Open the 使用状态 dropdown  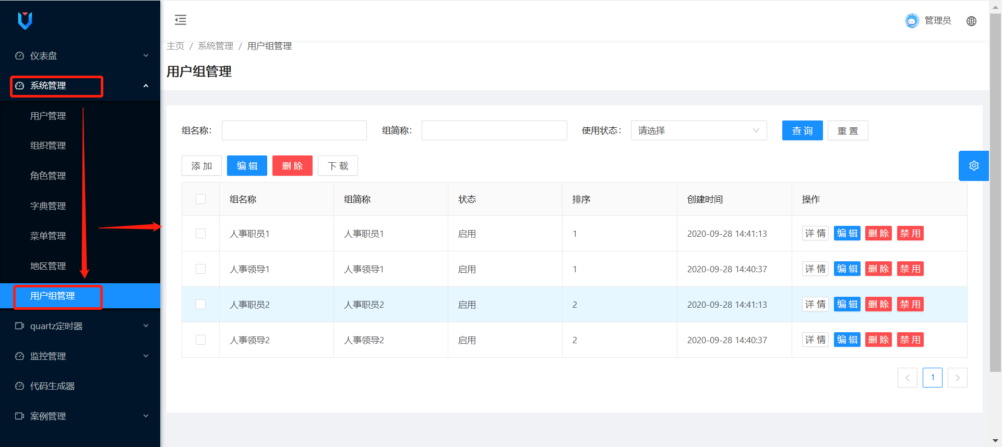point(699,130)
